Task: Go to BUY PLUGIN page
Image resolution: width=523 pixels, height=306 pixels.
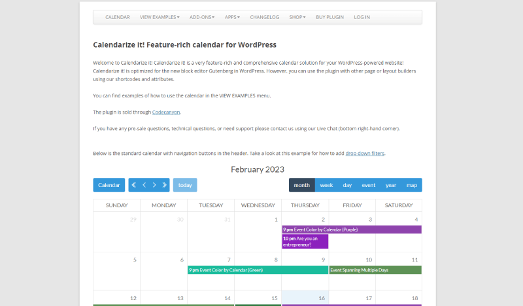Action: click(x=330, y=17)
